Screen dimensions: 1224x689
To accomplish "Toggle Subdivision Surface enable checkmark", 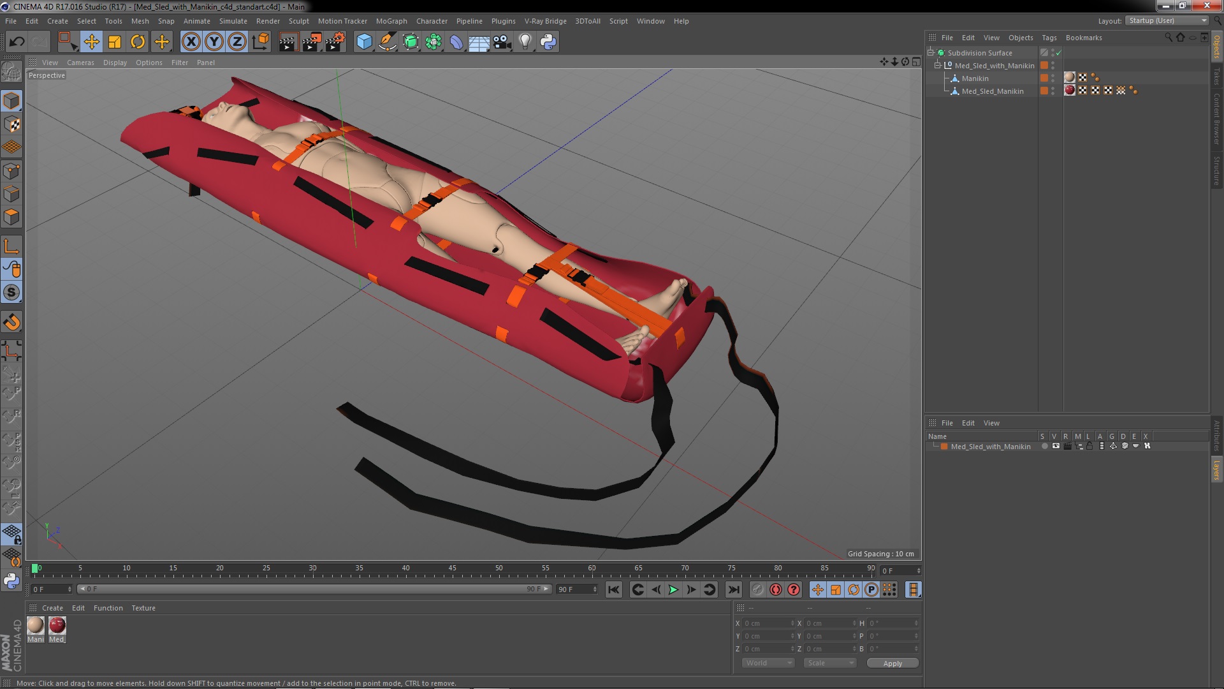I will click(x=1059, y=53).
